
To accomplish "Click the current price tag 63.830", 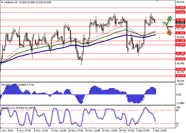I will coord(180,23).
